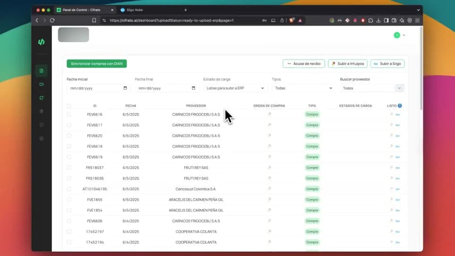The height and width of the screenshot is (256, 455).
Task: Open the user profile menu
Action: pyautogui.click(x=400, y=35)
